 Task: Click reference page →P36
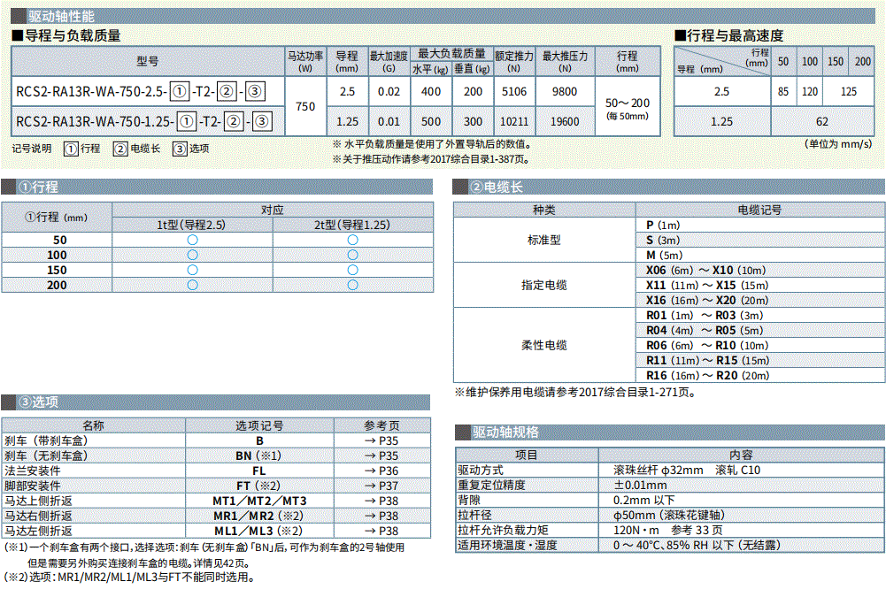381,471
